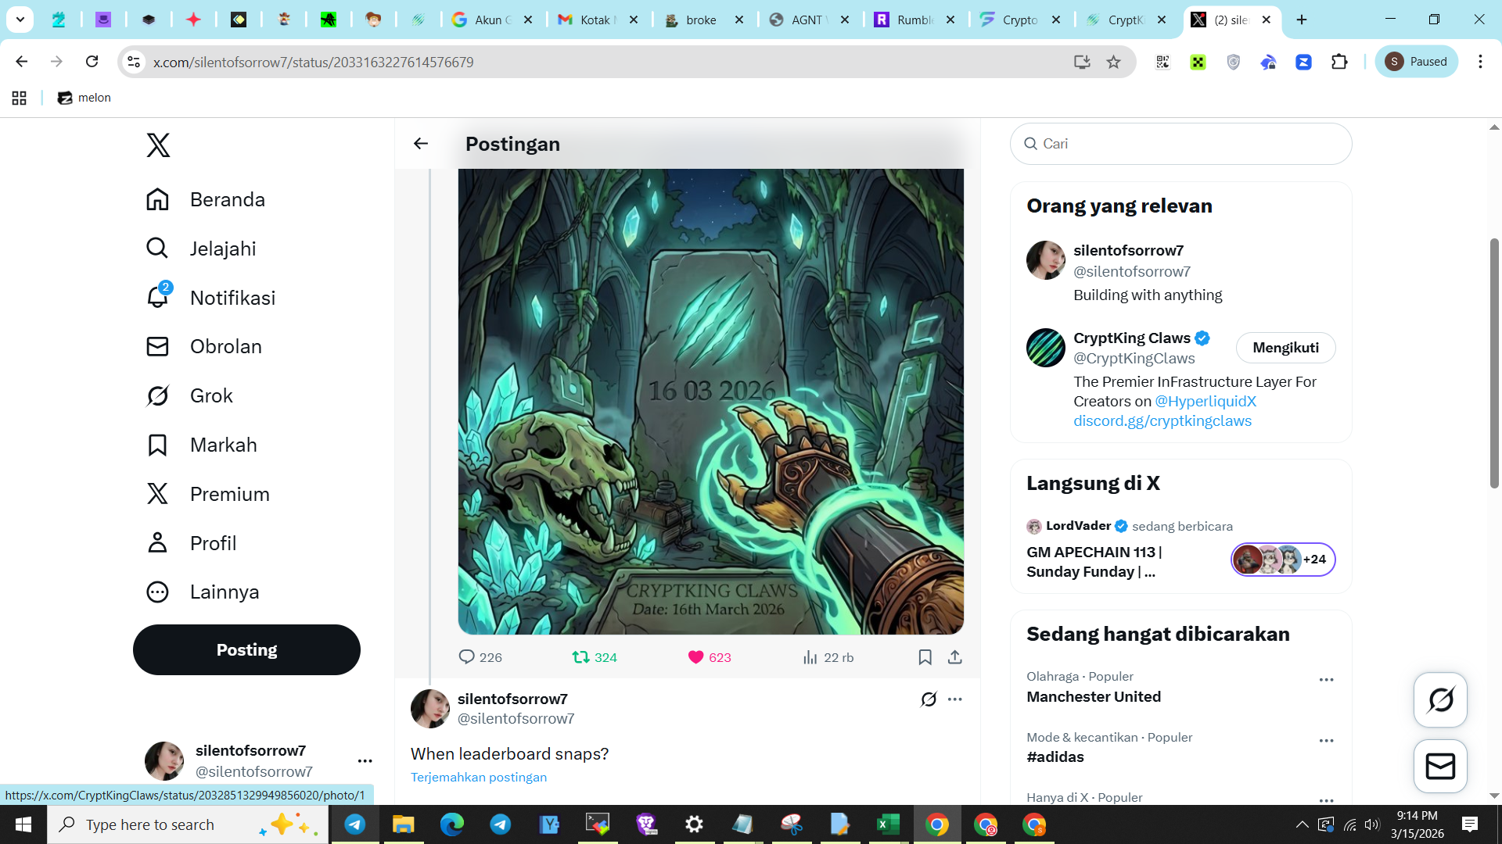Open CryptKing Claws profile avatar
This screenshot has width=1502, height=844.
point(1045,348)
